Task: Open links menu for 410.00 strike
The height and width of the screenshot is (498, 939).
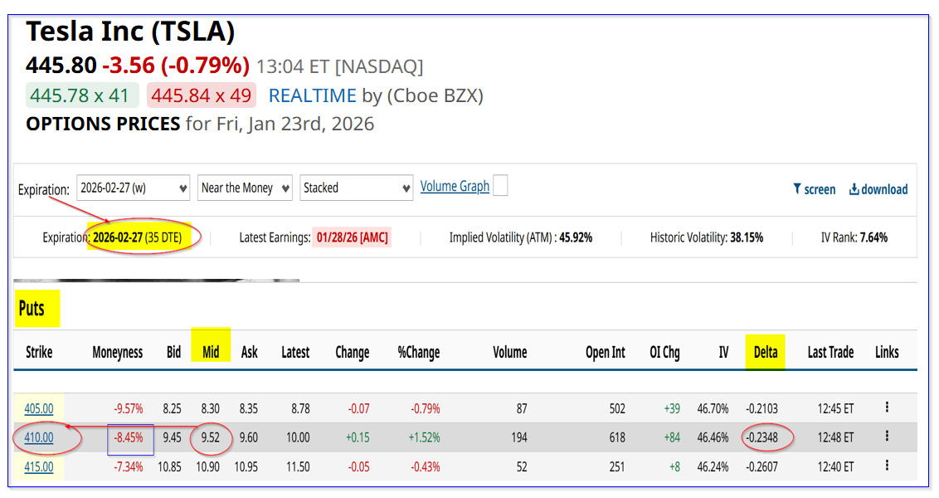Action: pyautogui.click(x=887, y=436)
